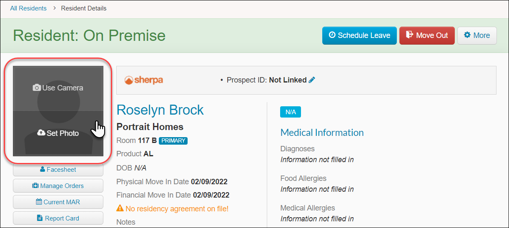Click the gear icon on More button

click(467, 35)
